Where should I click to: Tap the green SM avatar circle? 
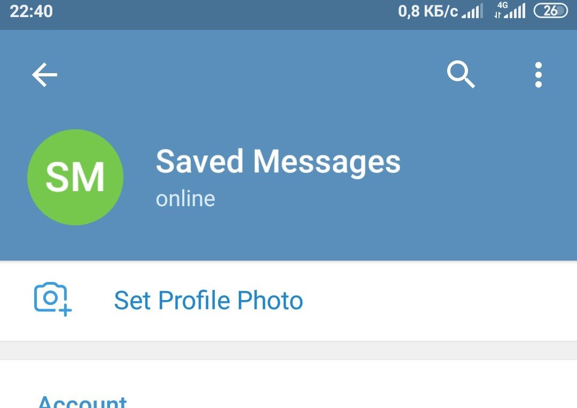coord(75,177)
